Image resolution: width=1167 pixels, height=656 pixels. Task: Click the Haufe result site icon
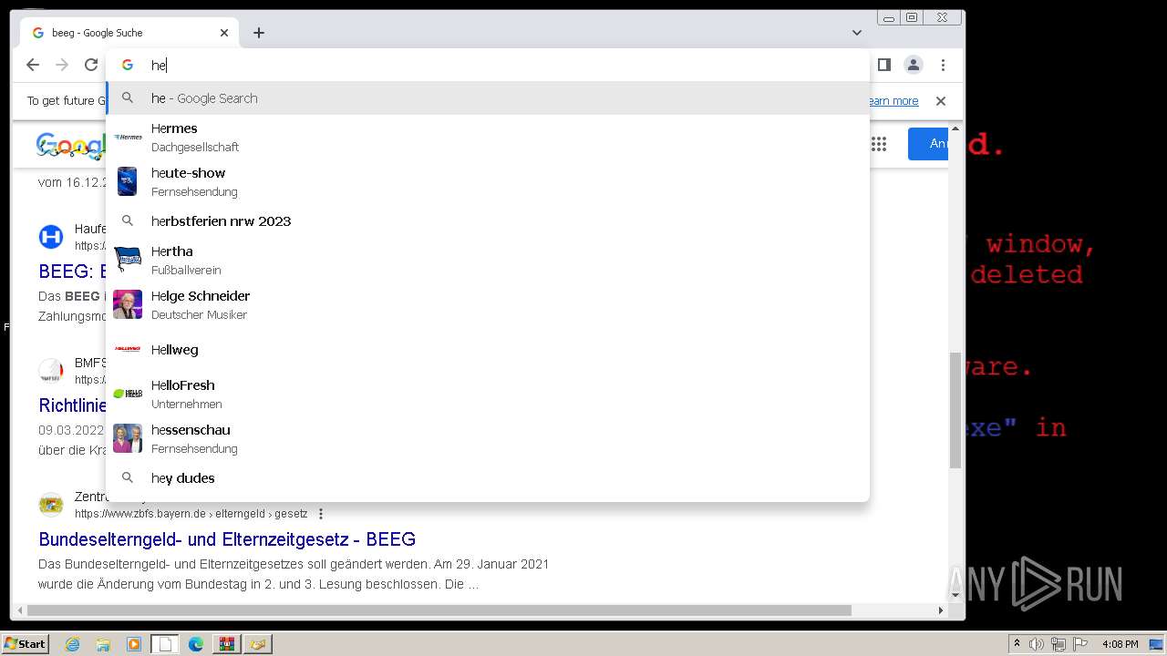(x=51, y=237)
